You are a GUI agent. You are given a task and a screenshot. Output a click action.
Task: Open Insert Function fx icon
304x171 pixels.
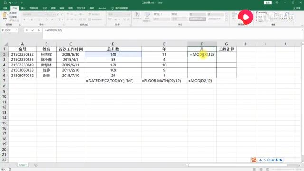click(39, 30)
